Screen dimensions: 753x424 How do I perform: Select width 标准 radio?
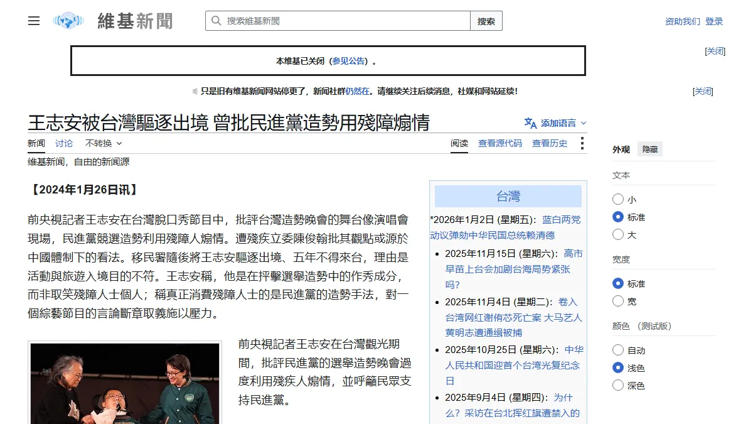(x=618, y=283)
